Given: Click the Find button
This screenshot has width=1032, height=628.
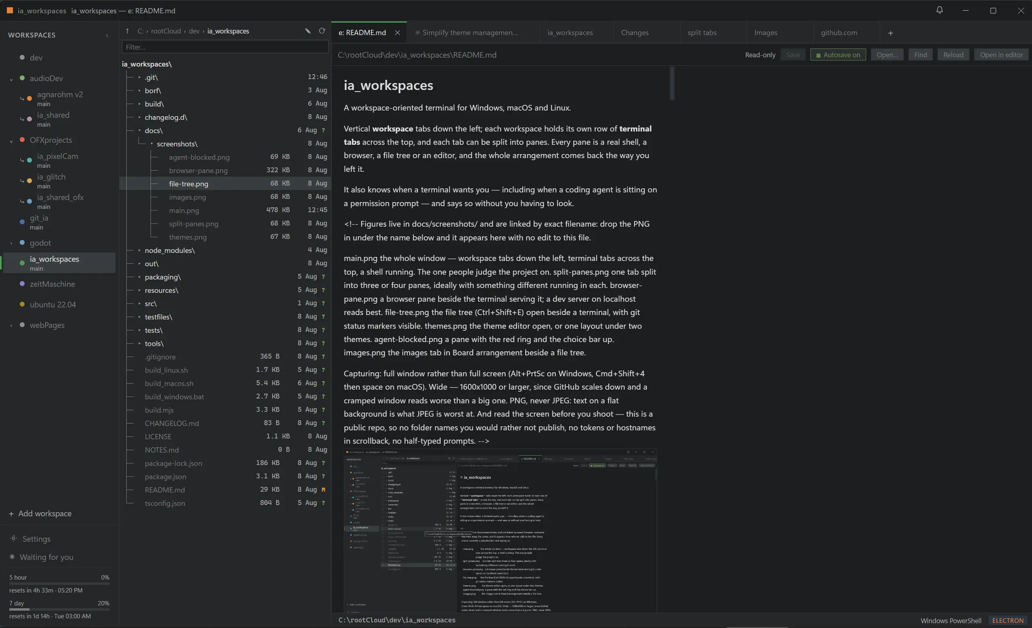Looking at the screenshot, I should (x=920, y=55).
